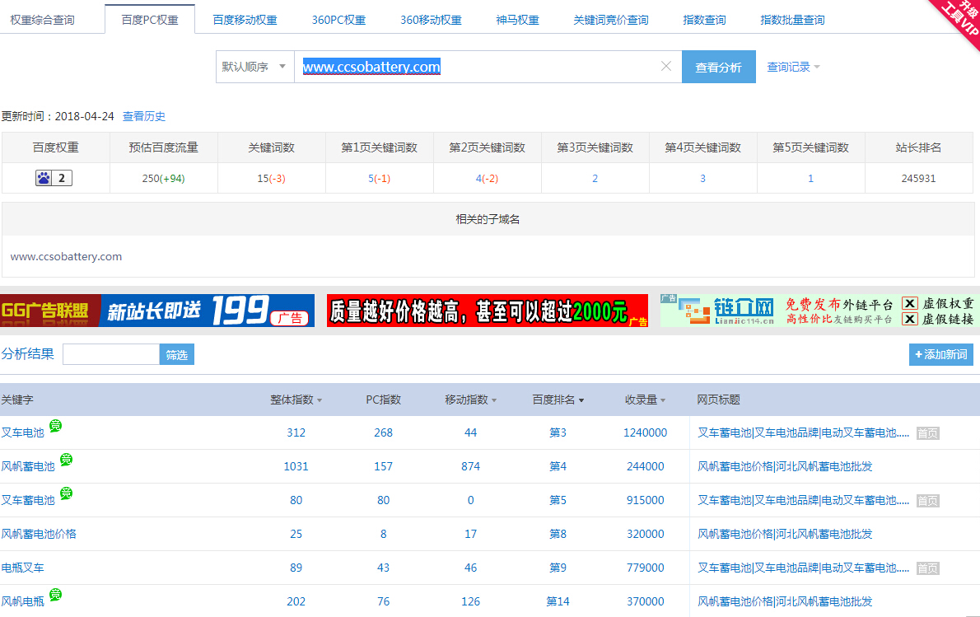The image size is (980, 617).
Task: Open the 关键词竞价查询 tab
Action: 610,20
